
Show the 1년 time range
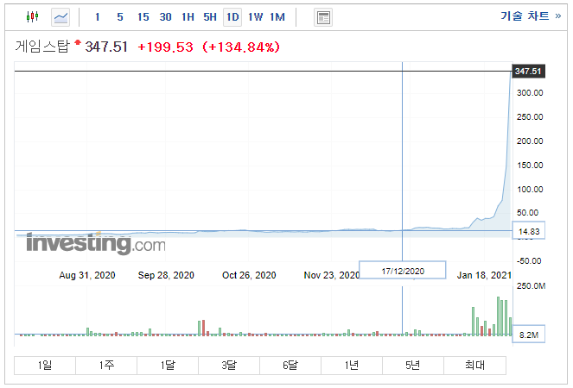[352, 365]
